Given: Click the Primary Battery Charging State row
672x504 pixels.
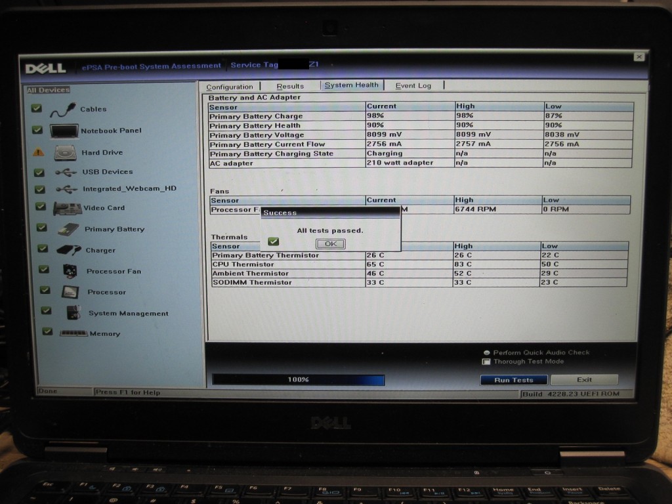Looking at the screenshot, I should 421,154.
